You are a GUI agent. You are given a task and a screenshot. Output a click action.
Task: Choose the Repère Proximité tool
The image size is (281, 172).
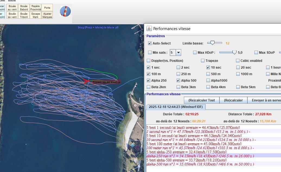[x=36, y=8]
